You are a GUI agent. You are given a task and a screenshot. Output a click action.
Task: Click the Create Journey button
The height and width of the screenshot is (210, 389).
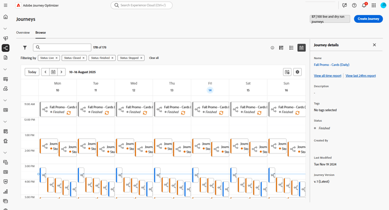pos(368,19)
